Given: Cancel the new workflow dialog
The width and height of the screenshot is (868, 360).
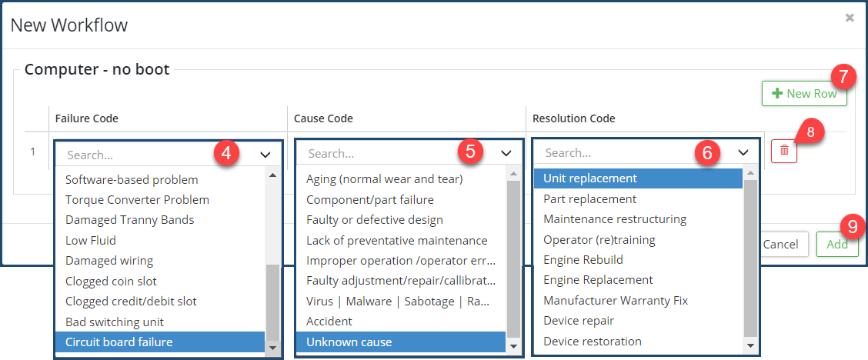Looking at the screenshot, I should click(780, 244).
